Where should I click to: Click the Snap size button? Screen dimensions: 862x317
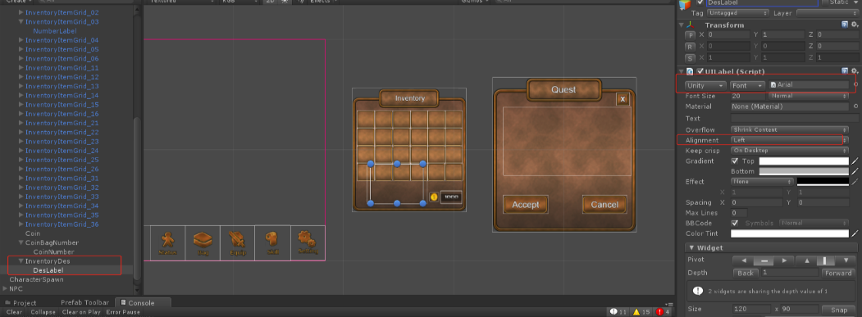coord(838,310)
